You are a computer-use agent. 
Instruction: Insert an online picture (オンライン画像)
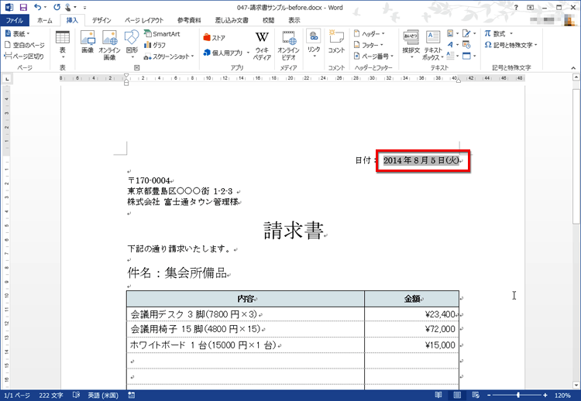[109, 45]
